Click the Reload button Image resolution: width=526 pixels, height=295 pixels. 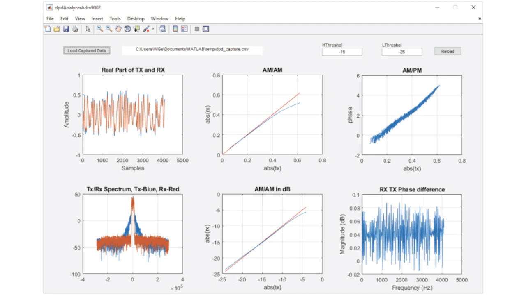point(448,51)
